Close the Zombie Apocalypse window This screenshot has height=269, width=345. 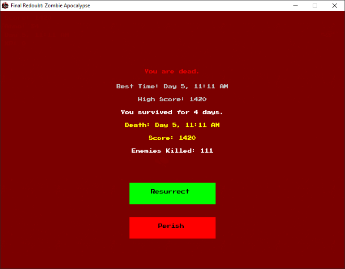pyautogui.click(x=334, y=5)
